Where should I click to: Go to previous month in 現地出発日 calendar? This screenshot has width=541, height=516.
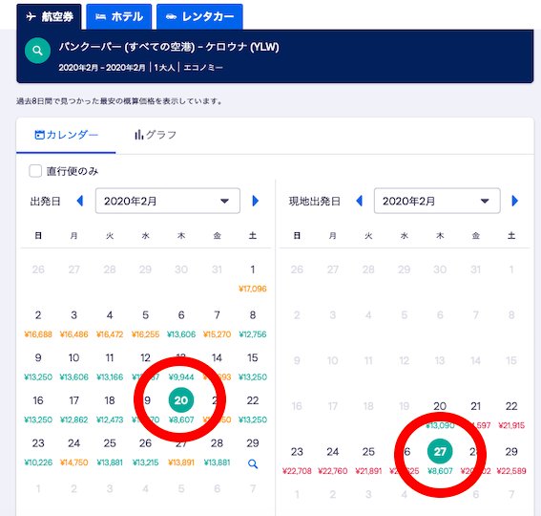tap(359, 201)
